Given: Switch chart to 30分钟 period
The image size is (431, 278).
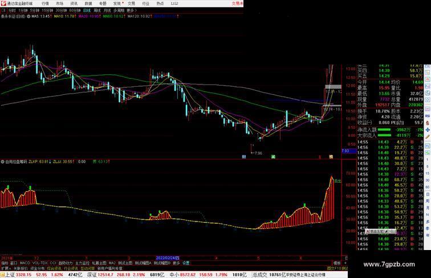Looking at the screenshot, I should tap(61, 10).
